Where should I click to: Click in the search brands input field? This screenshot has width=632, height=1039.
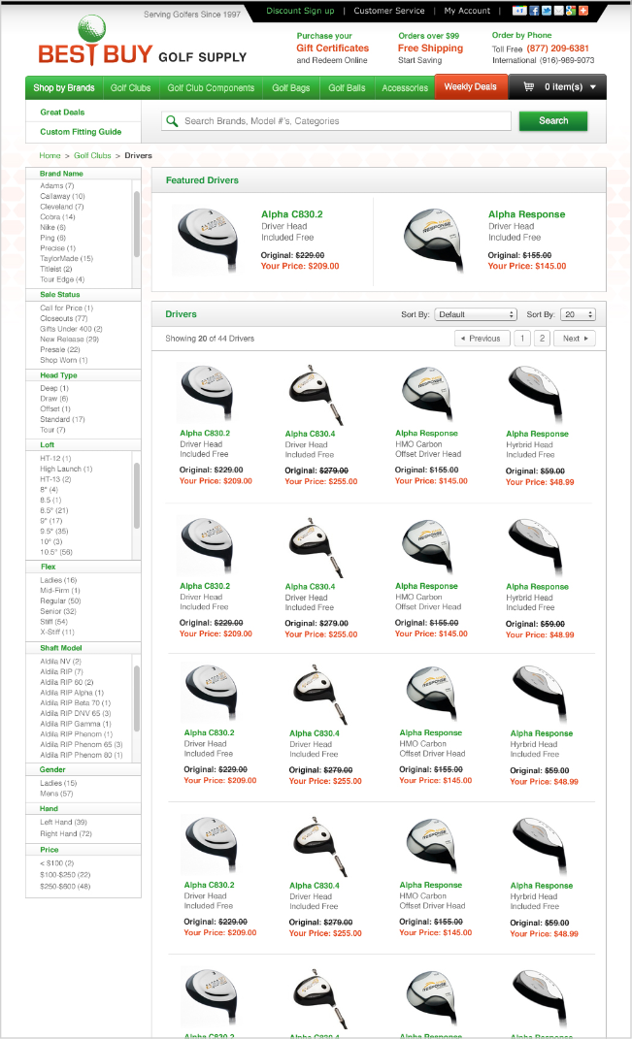pos(336,120)
